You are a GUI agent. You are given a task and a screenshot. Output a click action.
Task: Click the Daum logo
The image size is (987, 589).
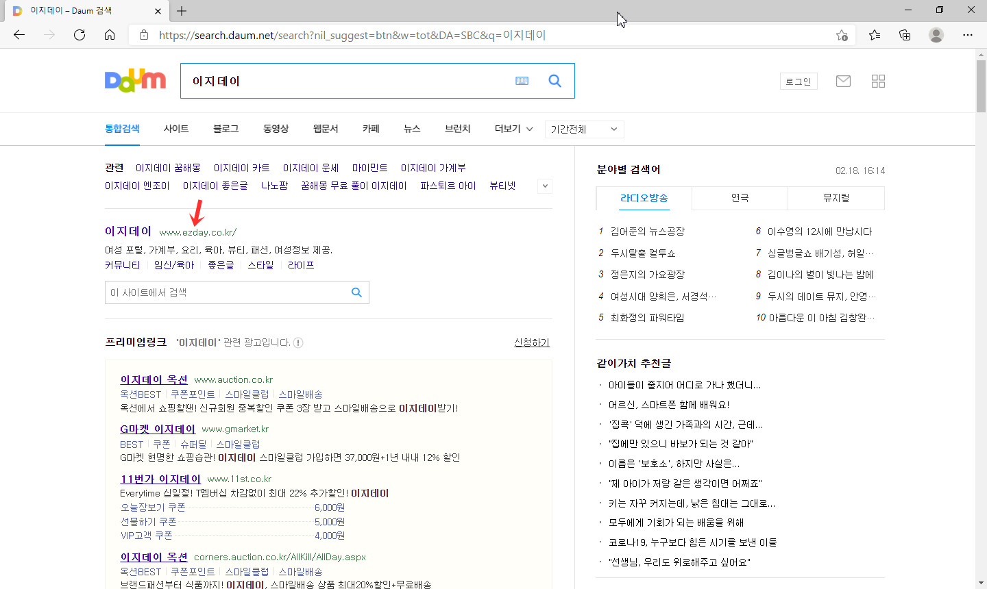[x=135, y=81]
